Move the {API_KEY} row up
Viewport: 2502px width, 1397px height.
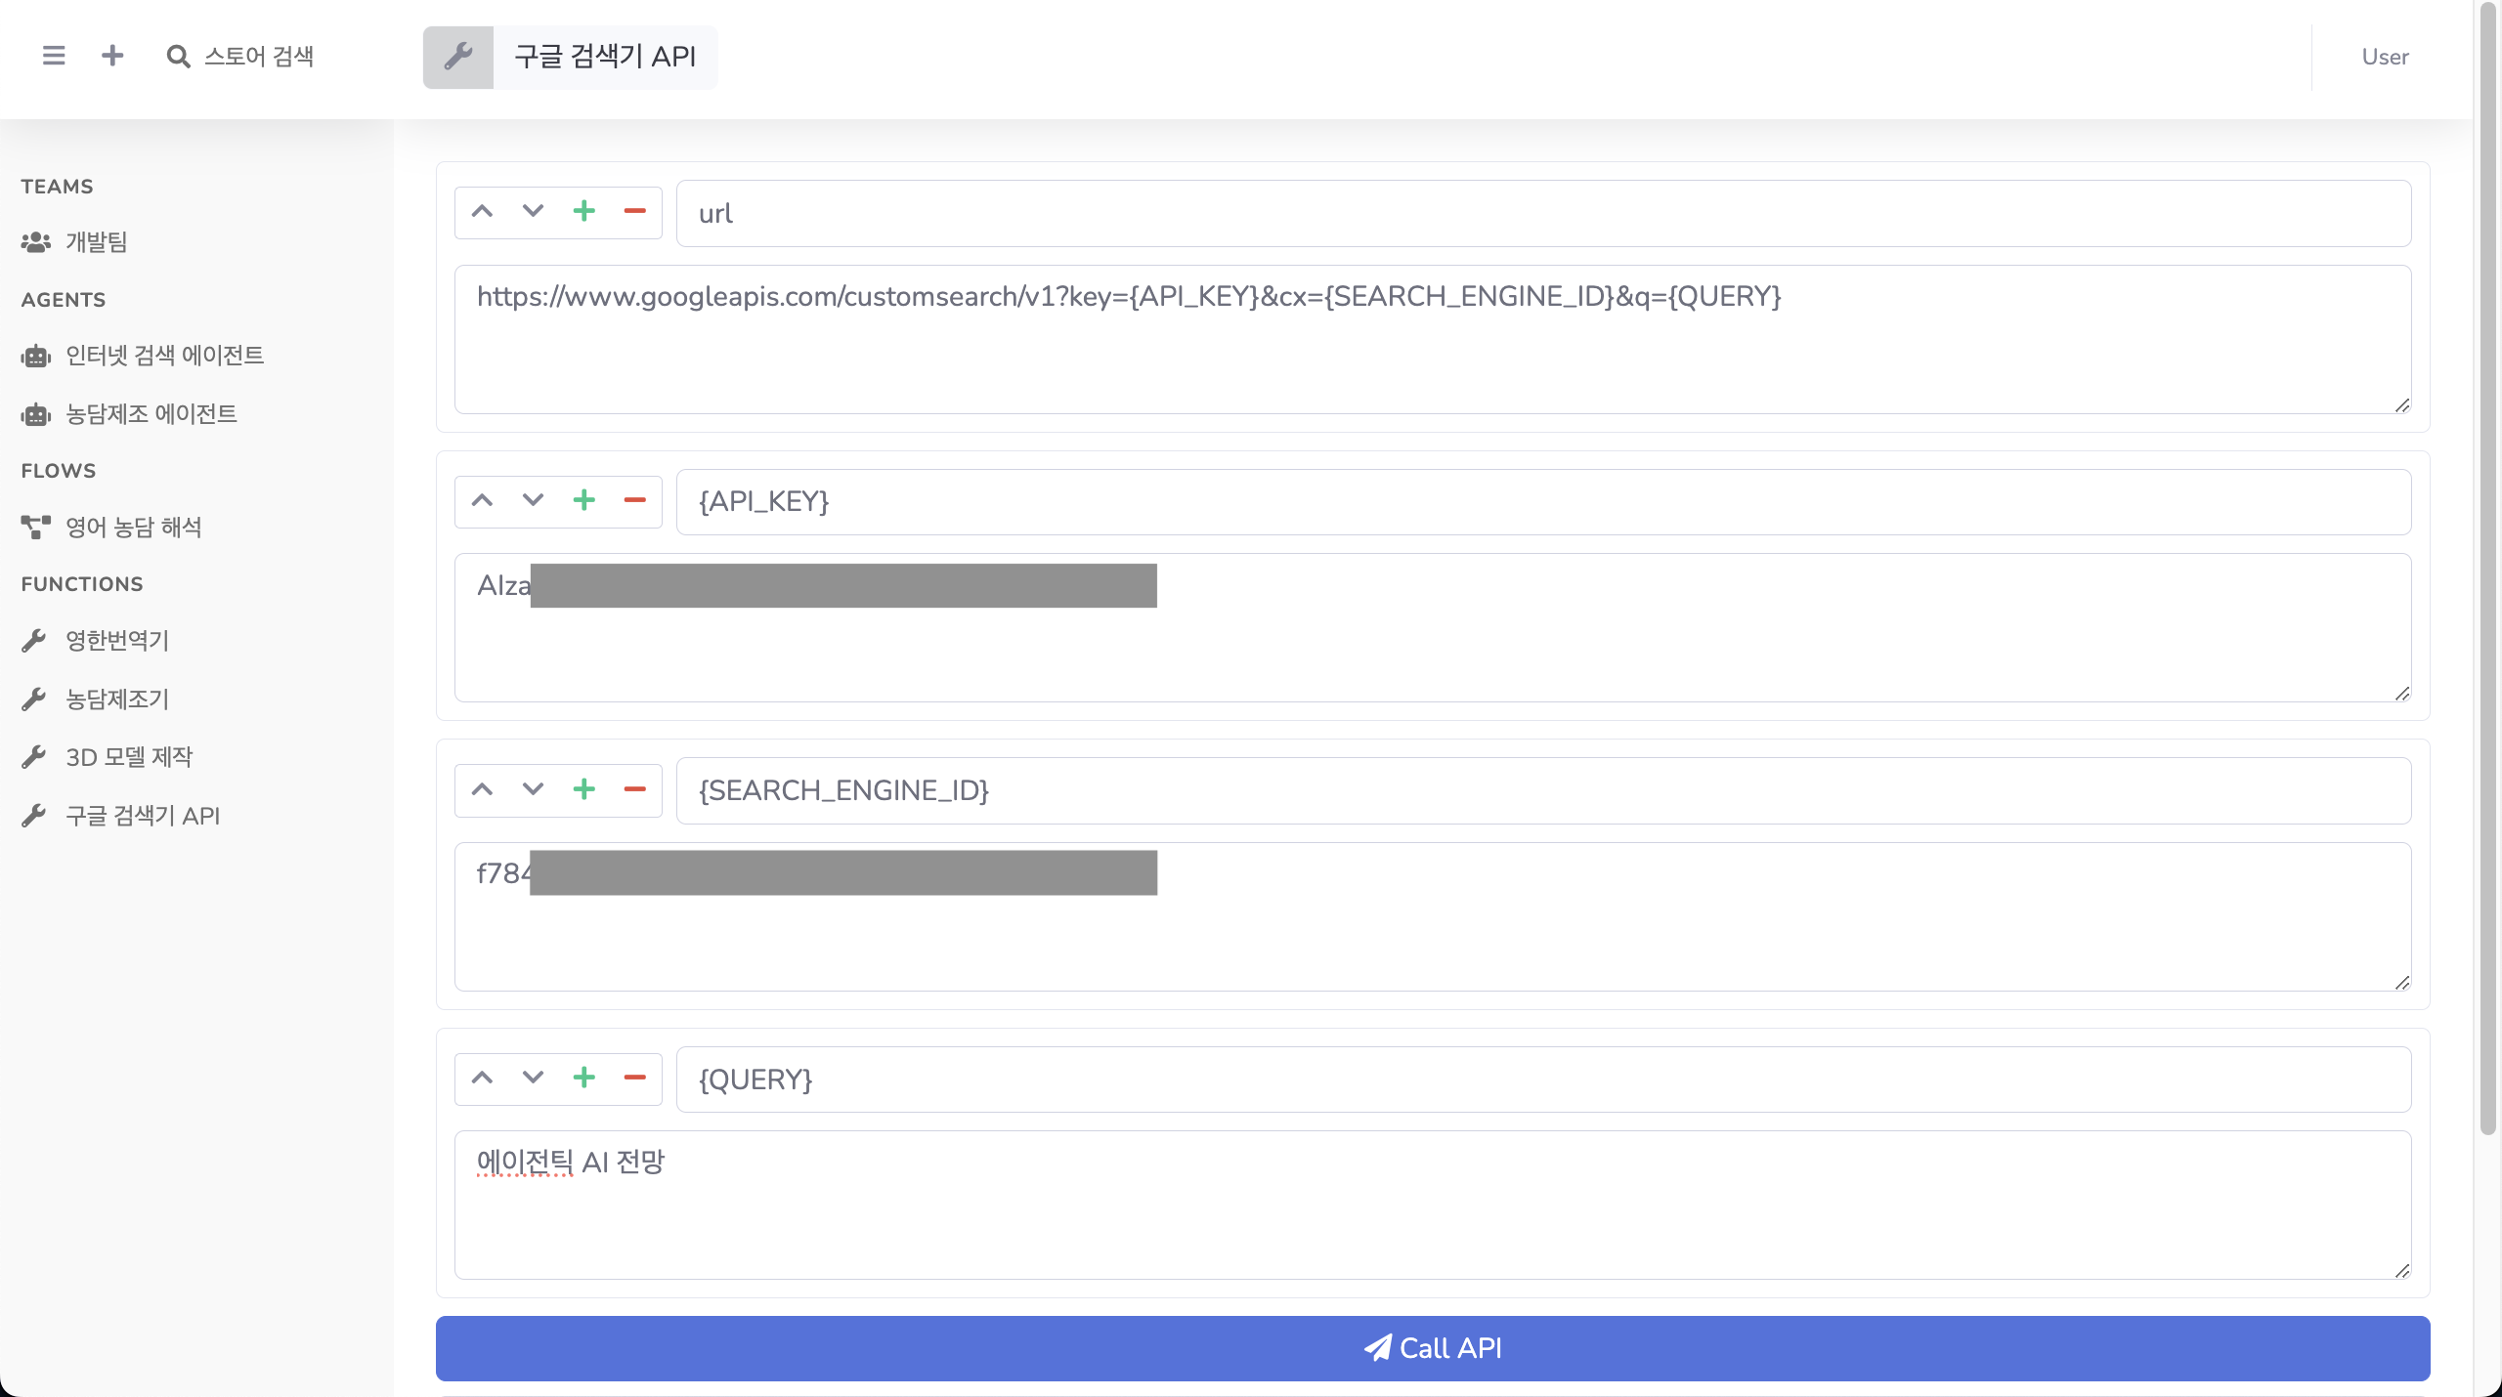click(482, 501)
